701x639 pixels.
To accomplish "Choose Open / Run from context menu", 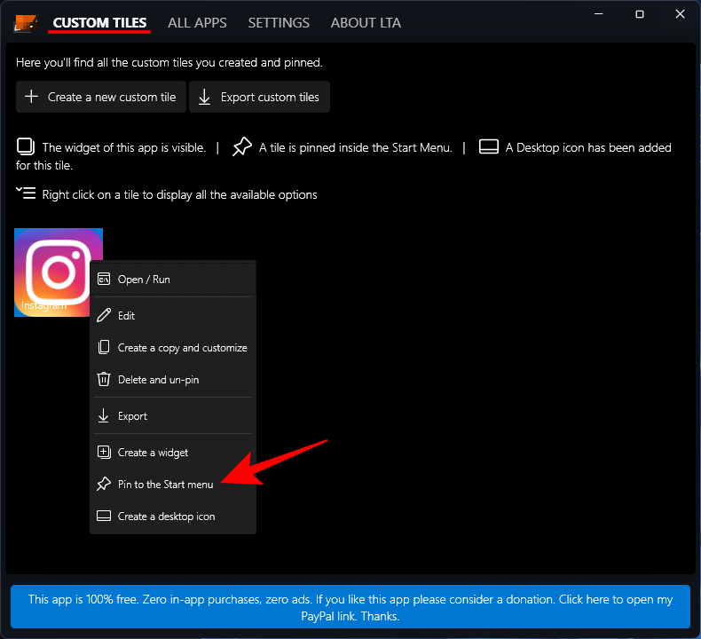I will coord(144,280).
